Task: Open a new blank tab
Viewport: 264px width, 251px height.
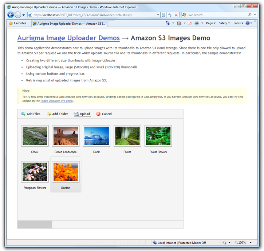Action: coord(111,24)
